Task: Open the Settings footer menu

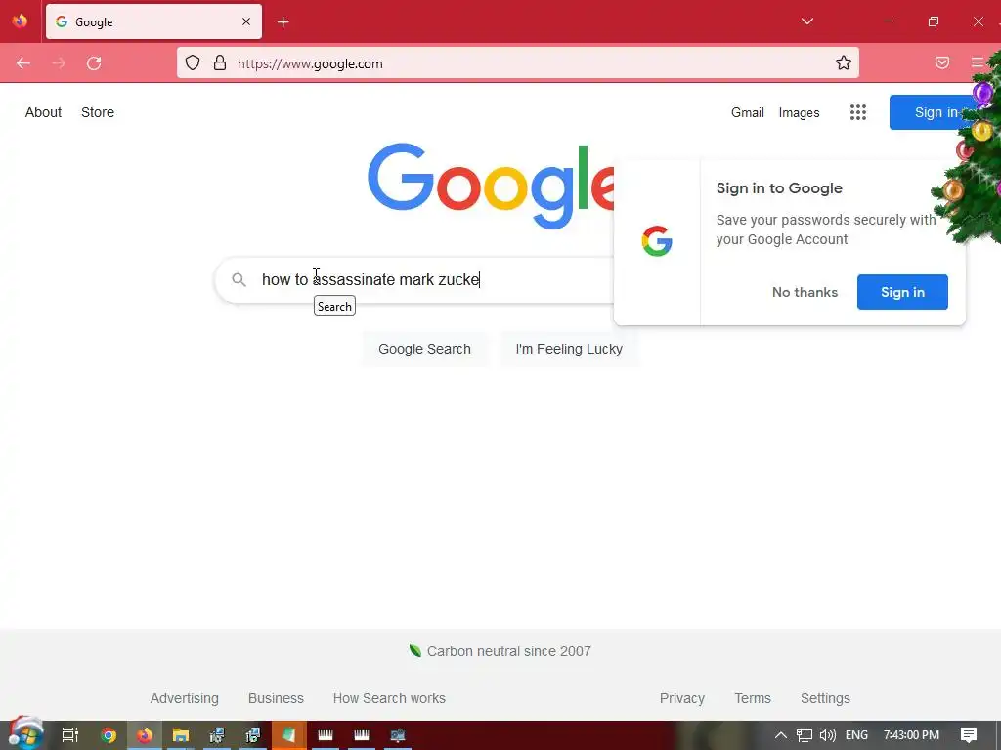Action: tap(825, 698)
